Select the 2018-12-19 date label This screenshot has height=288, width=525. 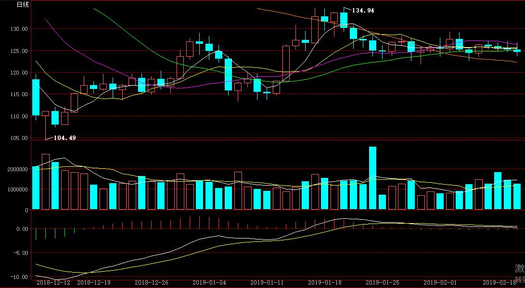(94, 283)
